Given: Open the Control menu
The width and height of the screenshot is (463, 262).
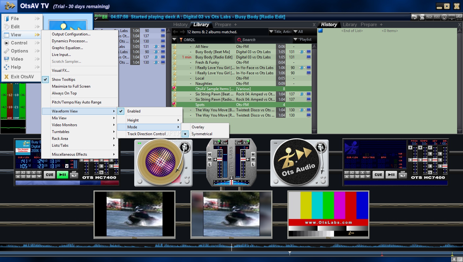Looking at the screenshot, I should pos(21,43).
